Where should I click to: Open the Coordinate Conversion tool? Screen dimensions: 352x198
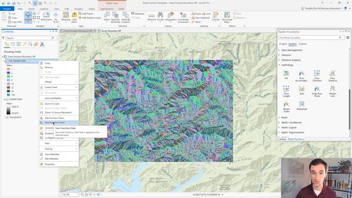pos(183,17)
